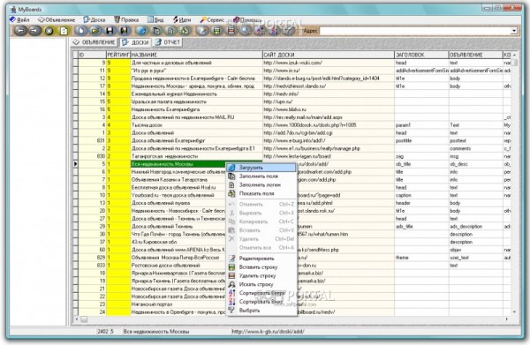Click the magnifier Search toolbar icon

pyautogui.click(x=246, y=31)
